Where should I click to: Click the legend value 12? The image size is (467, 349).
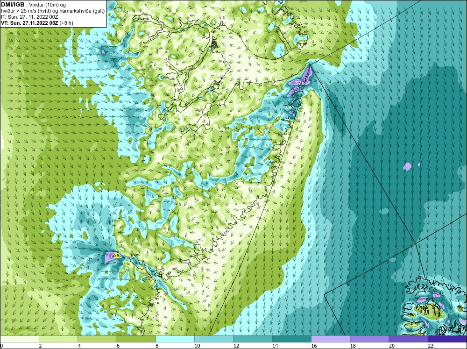pos(236,346)
